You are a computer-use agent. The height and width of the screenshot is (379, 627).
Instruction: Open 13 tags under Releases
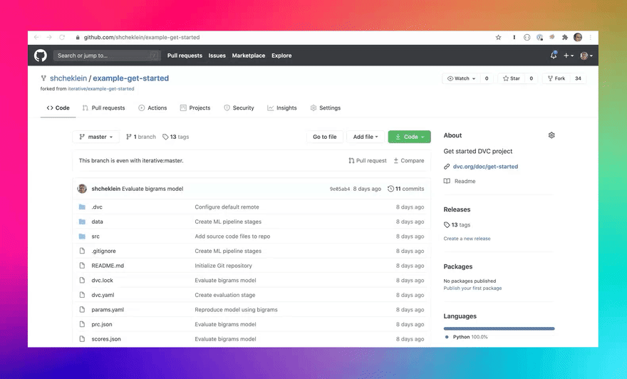coord(457,224)
